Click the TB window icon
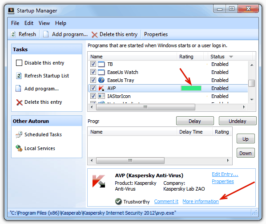This screenshot has height=224, width=266. 101,64
